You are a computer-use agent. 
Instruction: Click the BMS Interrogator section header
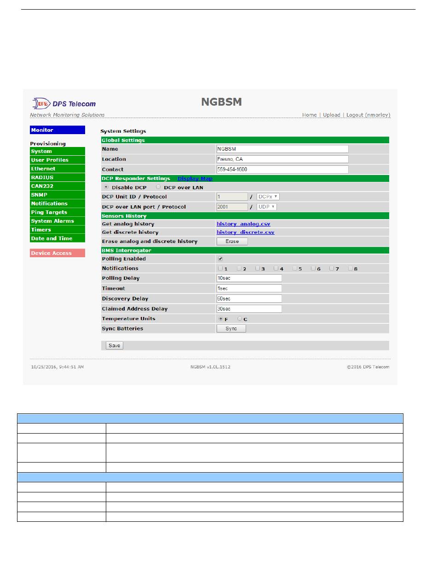tap(245, 250)
